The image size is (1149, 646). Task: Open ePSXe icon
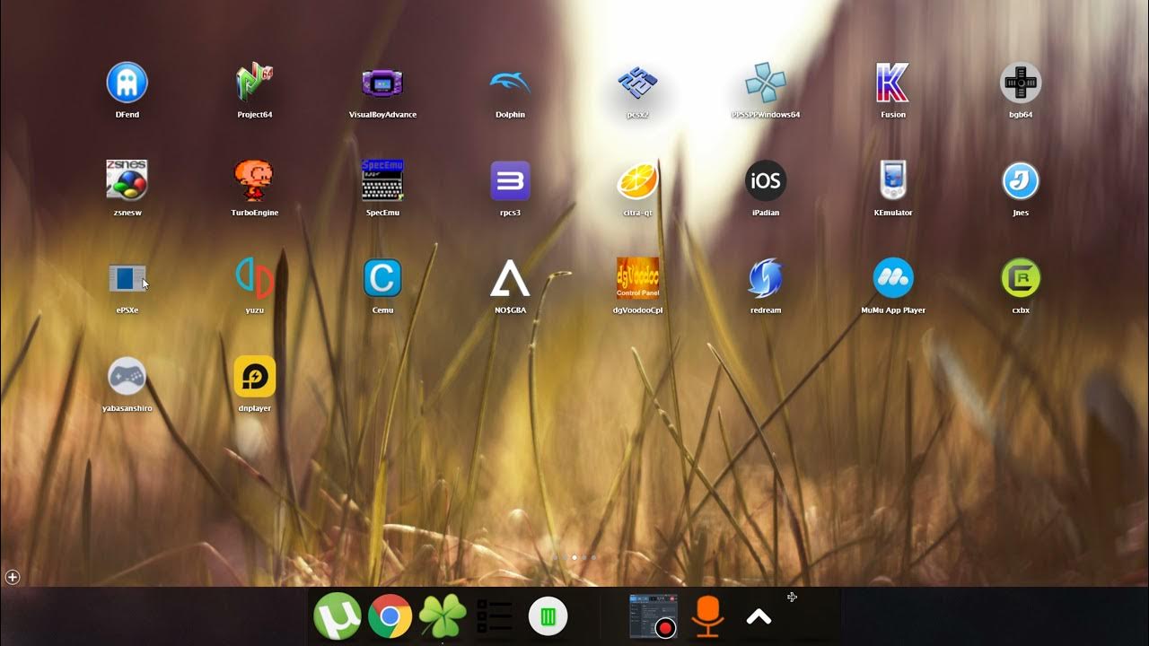click(x=127, y=278)
